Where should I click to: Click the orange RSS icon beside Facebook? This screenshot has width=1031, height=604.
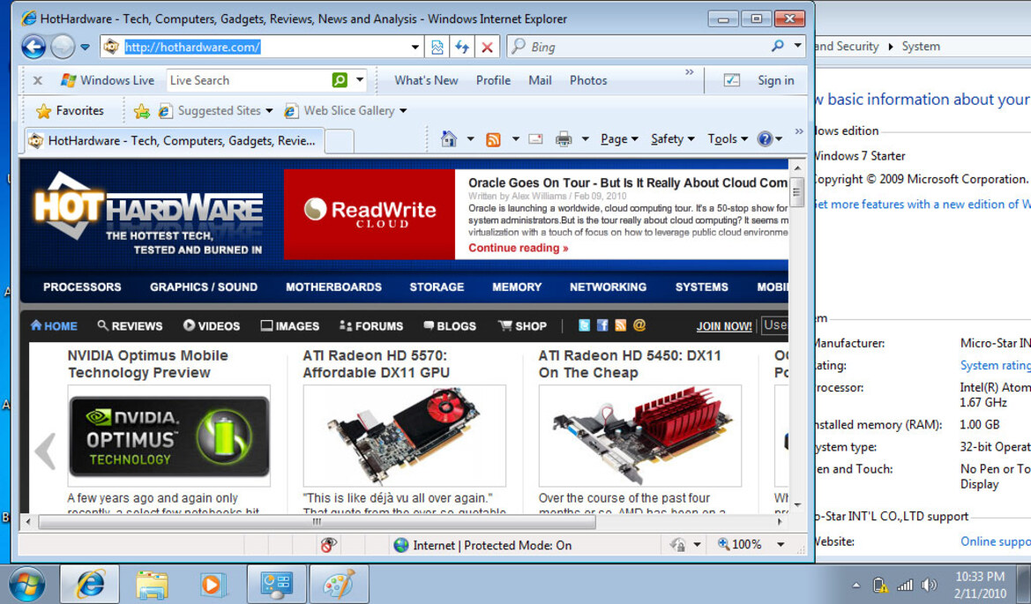[621, 325]
